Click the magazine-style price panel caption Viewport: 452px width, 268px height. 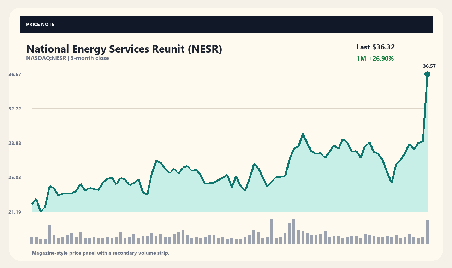(101, 253)
